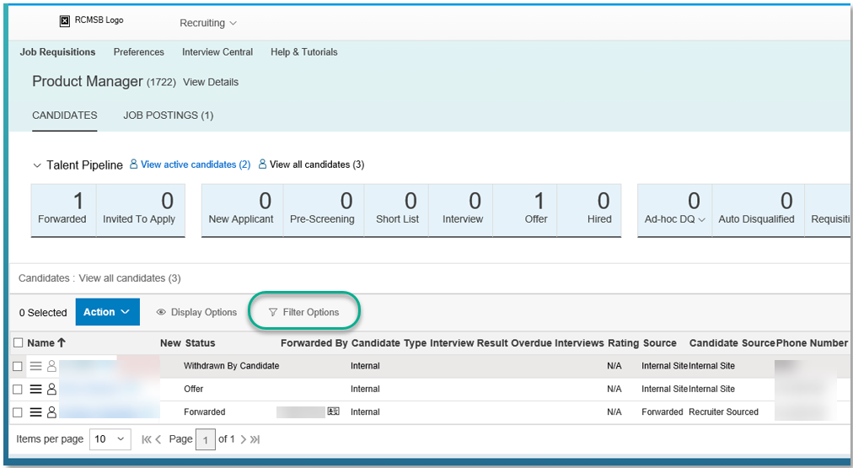Check the Forwarded row checkbox
Screen dimensions: 853x468
click(18, 412)
